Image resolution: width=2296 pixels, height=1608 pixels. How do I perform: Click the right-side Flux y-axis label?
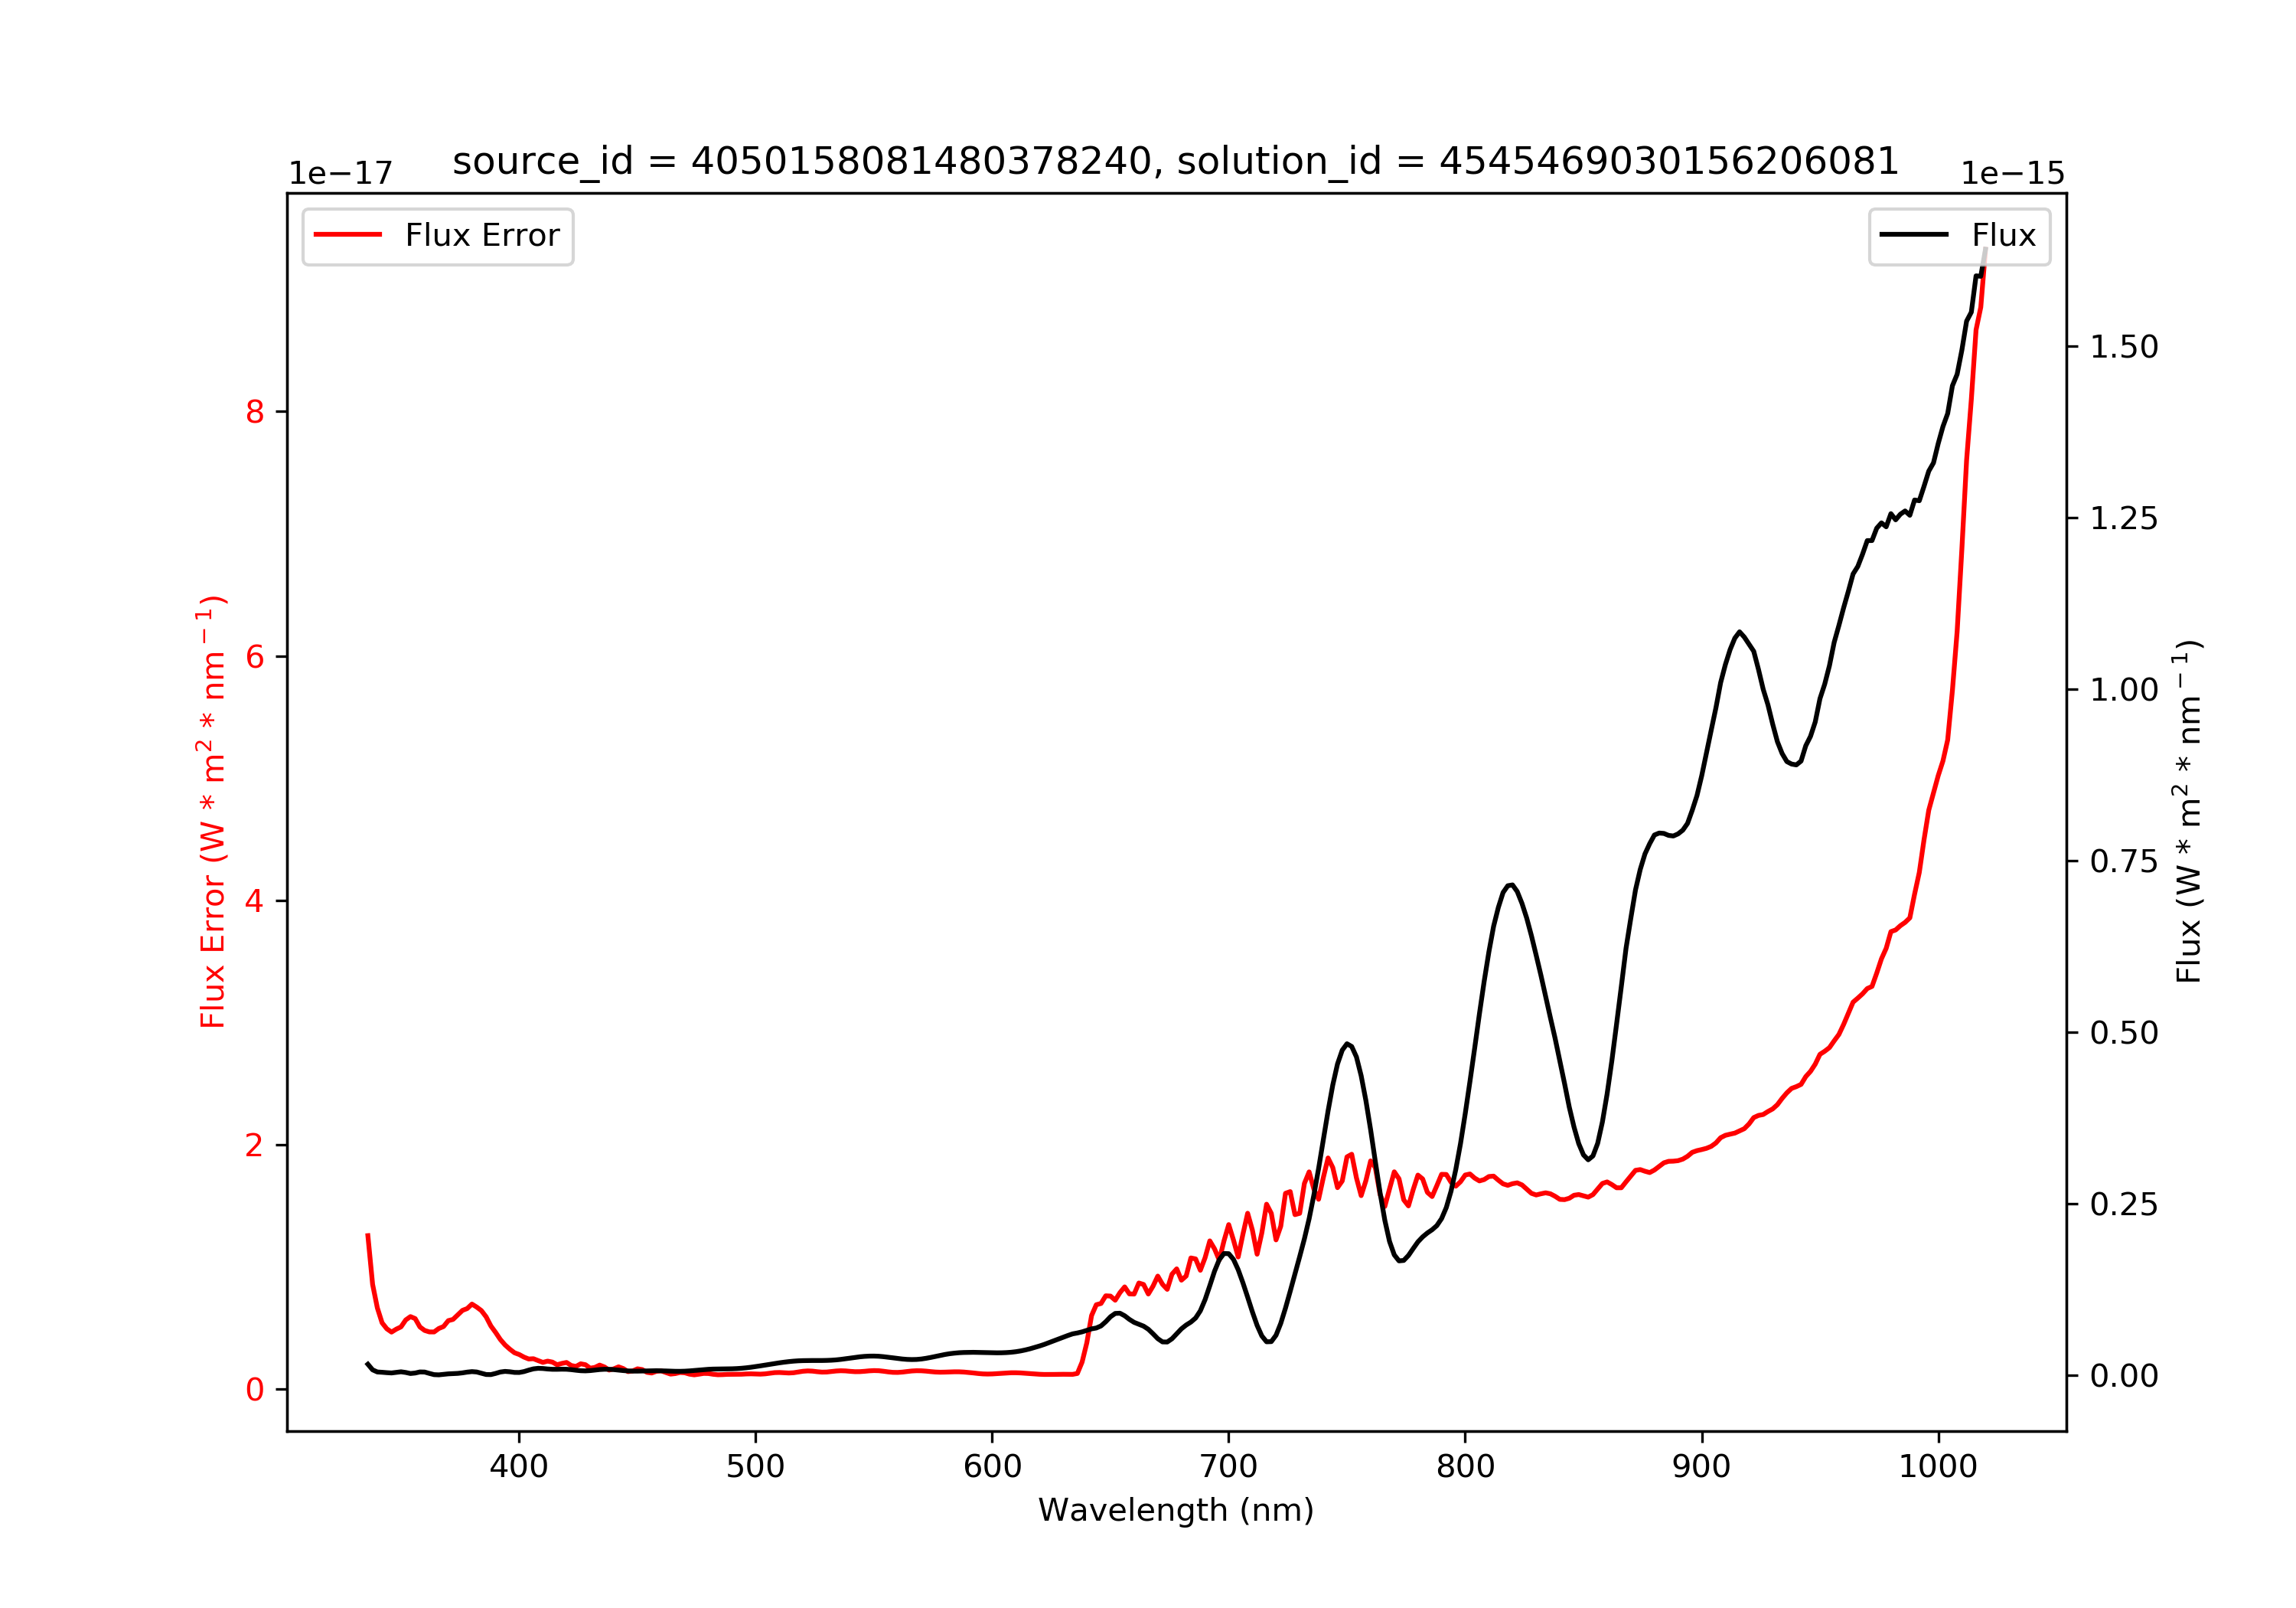click(x=2188, y=812)
